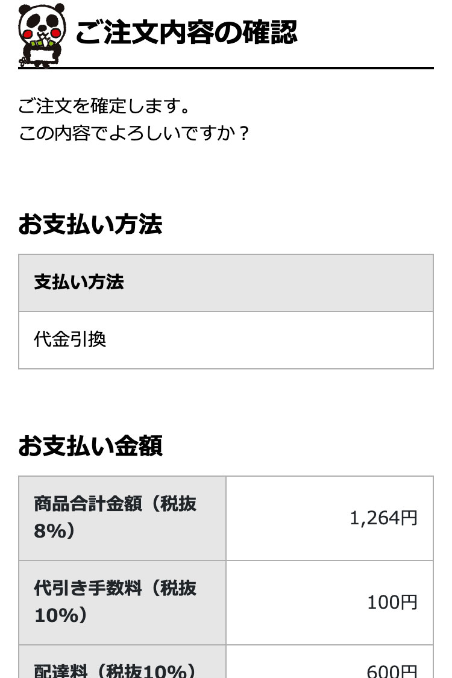Click the お支払い方法 section heading
This screenshot has width=452, height=678.
90,224
